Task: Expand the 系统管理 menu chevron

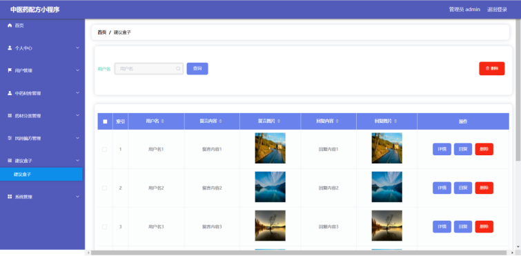Action: pyautogui.click(x=78, y=197)
